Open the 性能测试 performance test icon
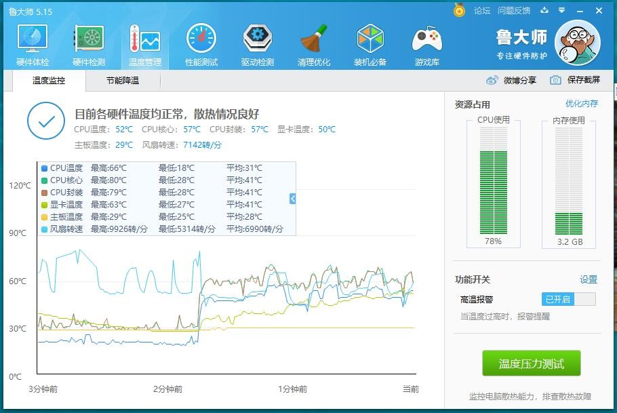This screenshot has height=413, width=617. 201,39
